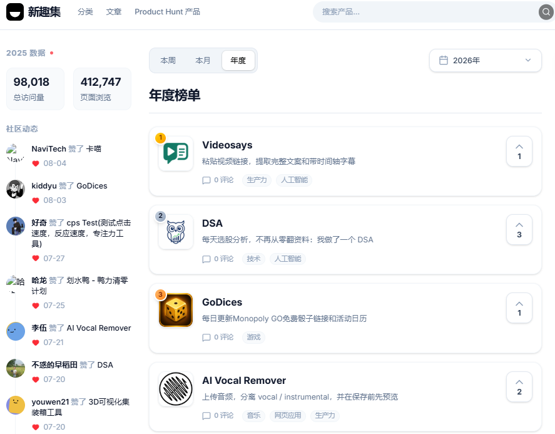Click the 98,018 总访问量 stat card
This screenshot has width=555, height=434.
point(36,89)
